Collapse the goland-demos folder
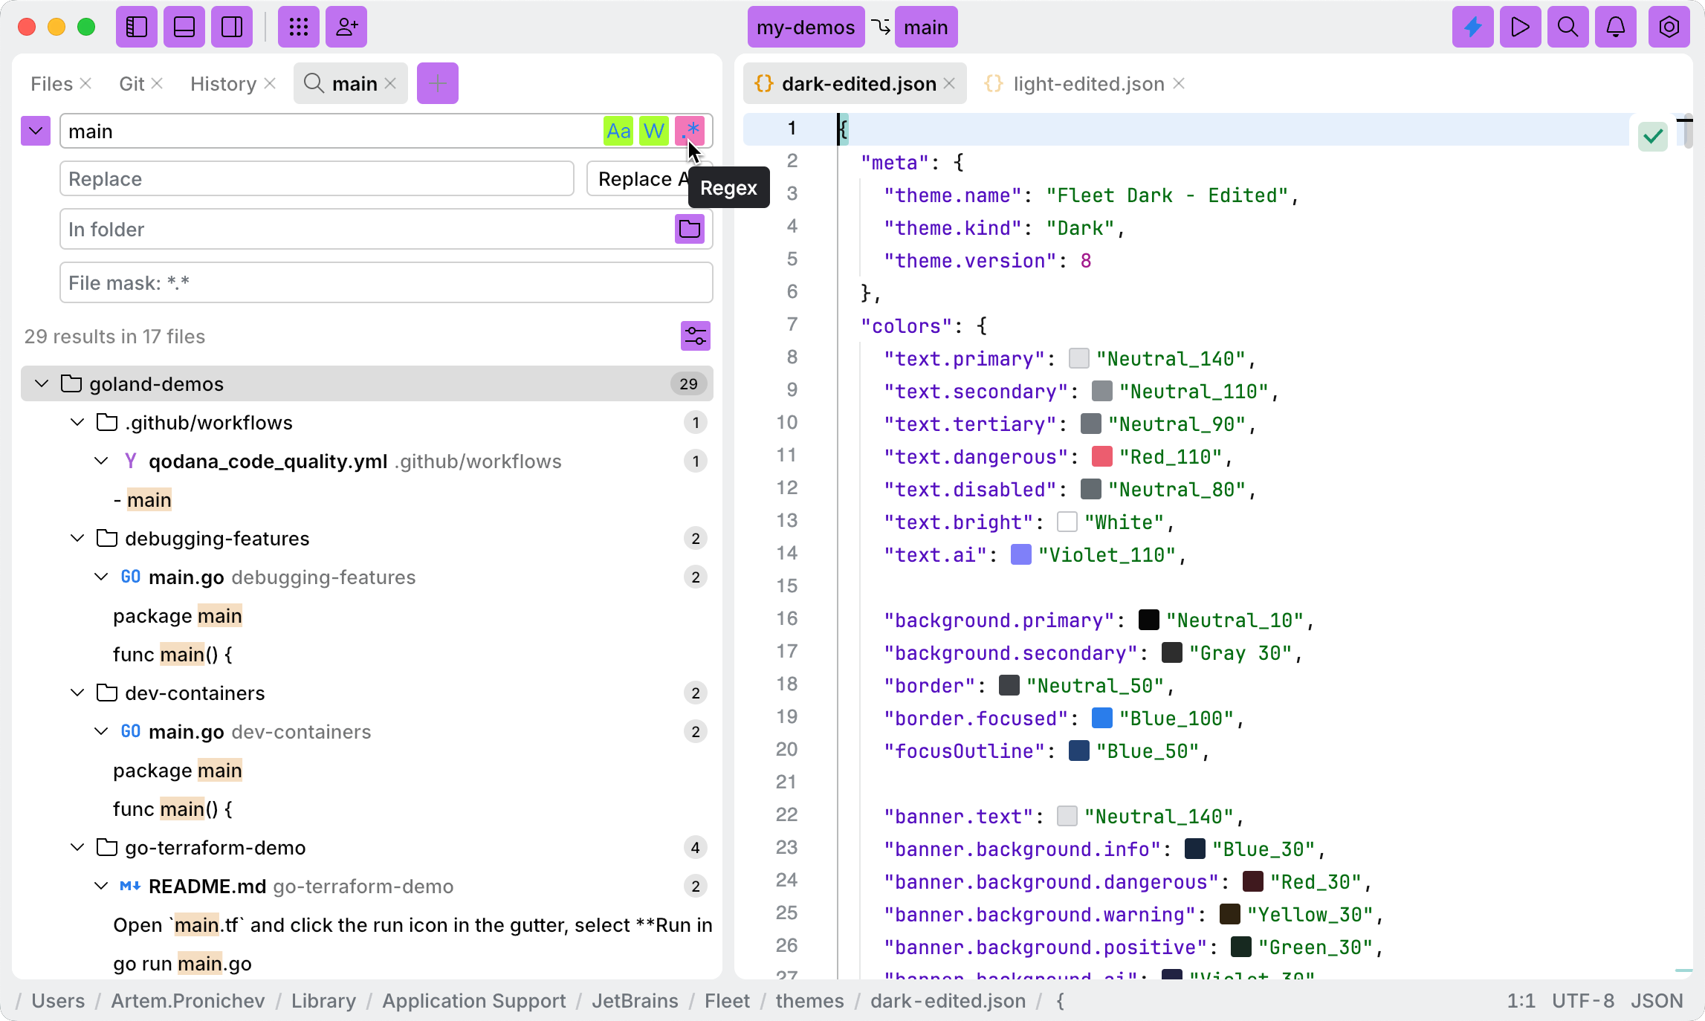The height and width of the screenshot is (1021, 1705). 41,383
